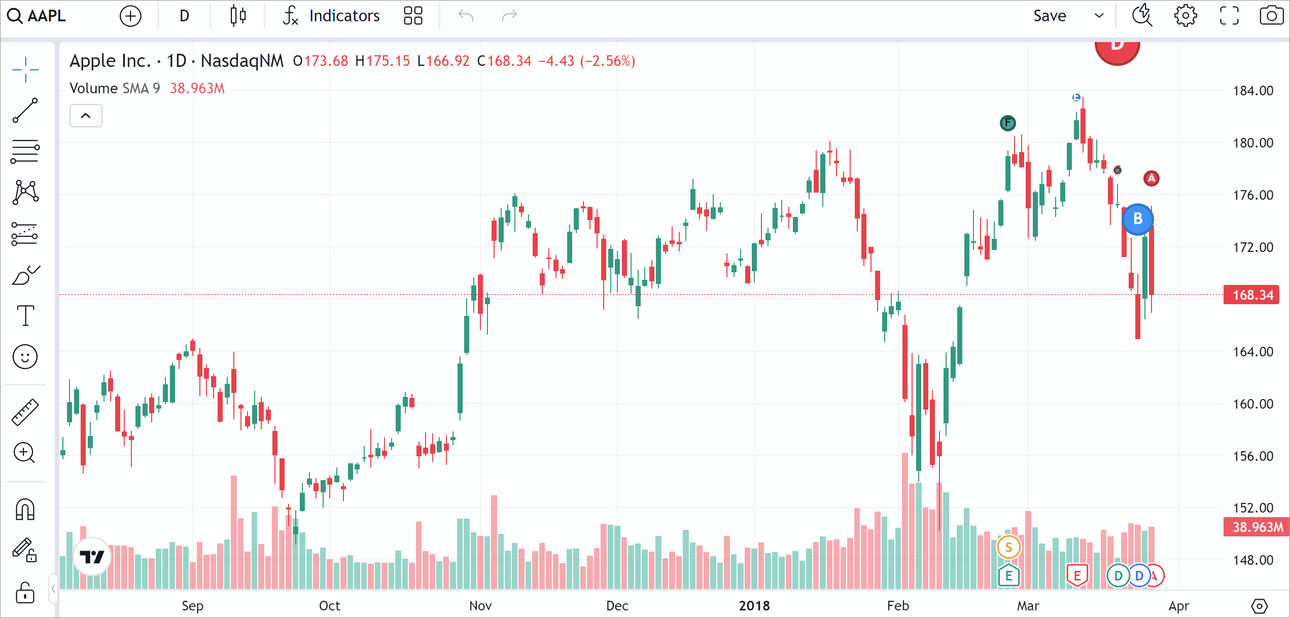Activate the zoom in tool
The image size is (1290, 618).
[x=25, y=453]
